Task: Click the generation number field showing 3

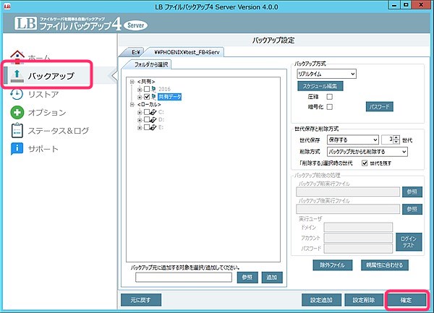Action: (387, 140)
